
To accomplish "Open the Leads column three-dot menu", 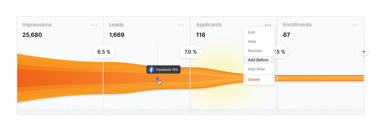I will coord(181,25).
